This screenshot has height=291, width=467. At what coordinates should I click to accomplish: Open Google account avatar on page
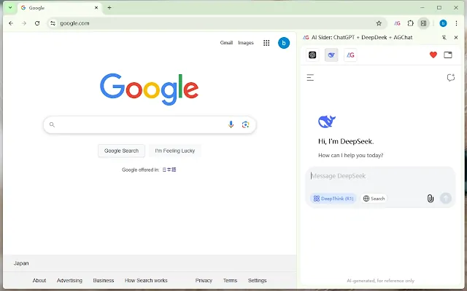(x=284, y=43)
